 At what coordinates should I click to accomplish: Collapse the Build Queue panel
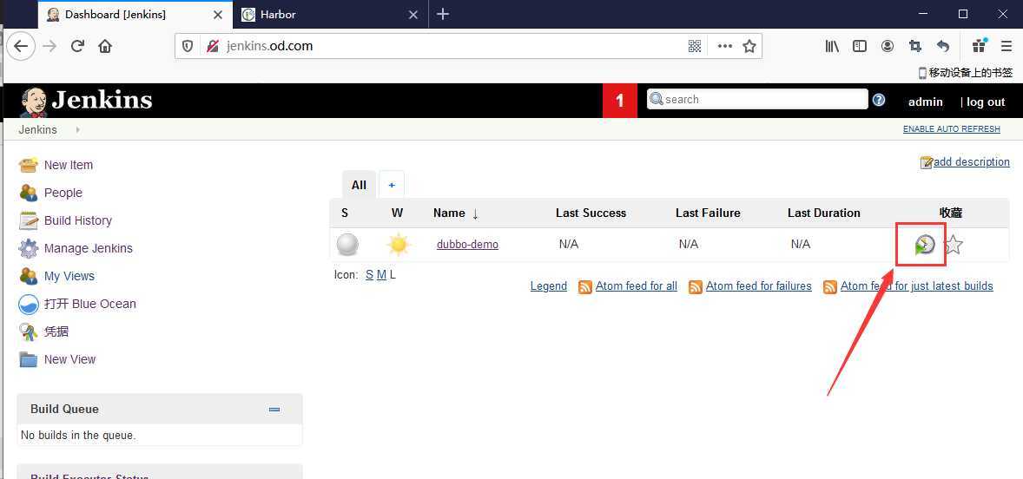click(274, 410)
